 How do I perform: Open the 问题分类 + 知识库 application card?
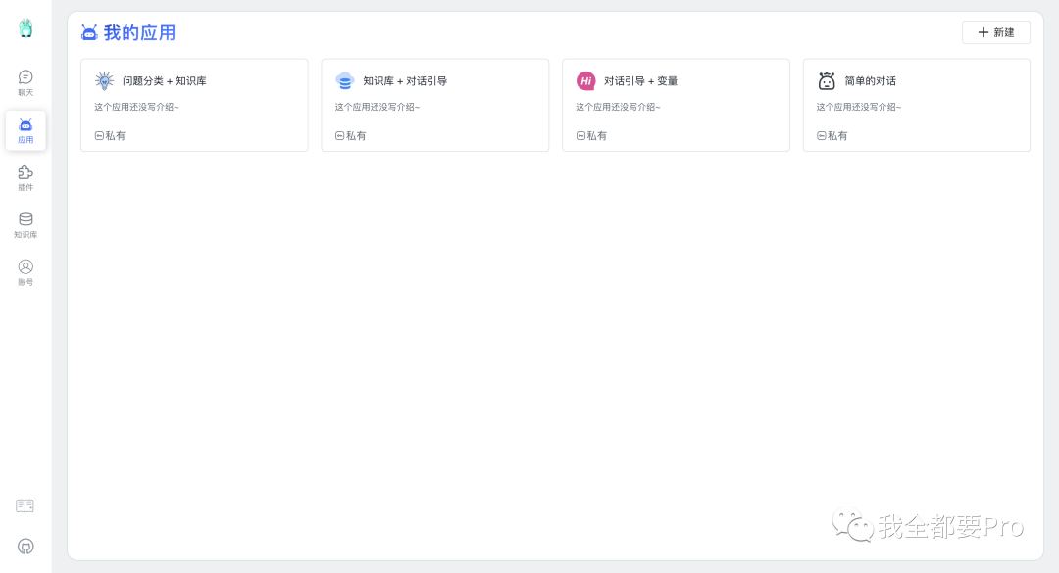click(x=194, y=105)
